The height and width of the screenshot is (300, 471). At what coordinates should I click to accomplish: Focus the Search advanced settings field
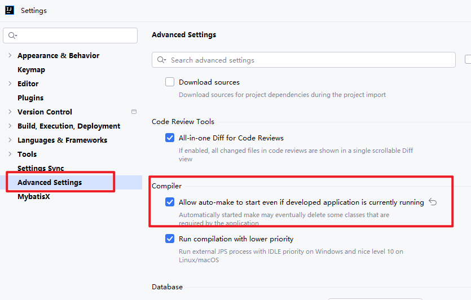pos(310,60)
